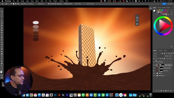This screenshot has width=174, height=98.
Task: Click add layer mask icon
Action: tap(161, 91)
